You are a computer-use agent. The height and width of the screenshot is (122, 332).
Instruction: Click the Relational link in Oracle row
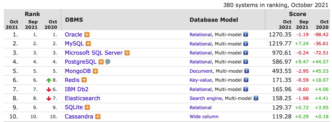click(x=200, y=35)
